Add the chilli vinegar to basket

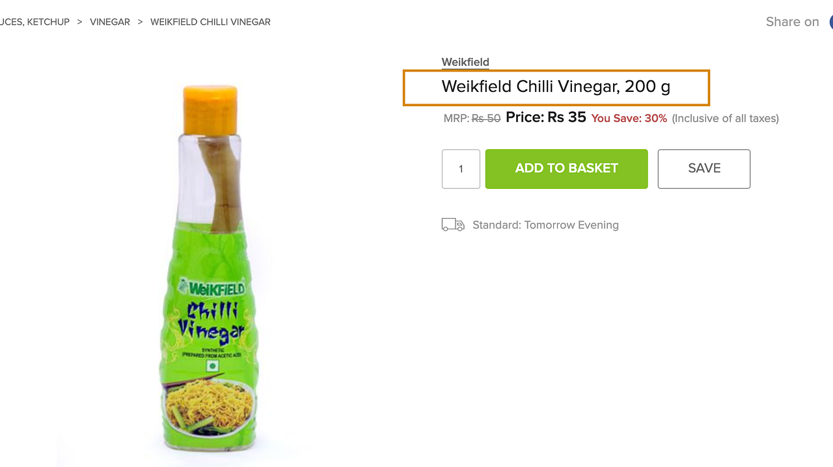click(566, 169)
